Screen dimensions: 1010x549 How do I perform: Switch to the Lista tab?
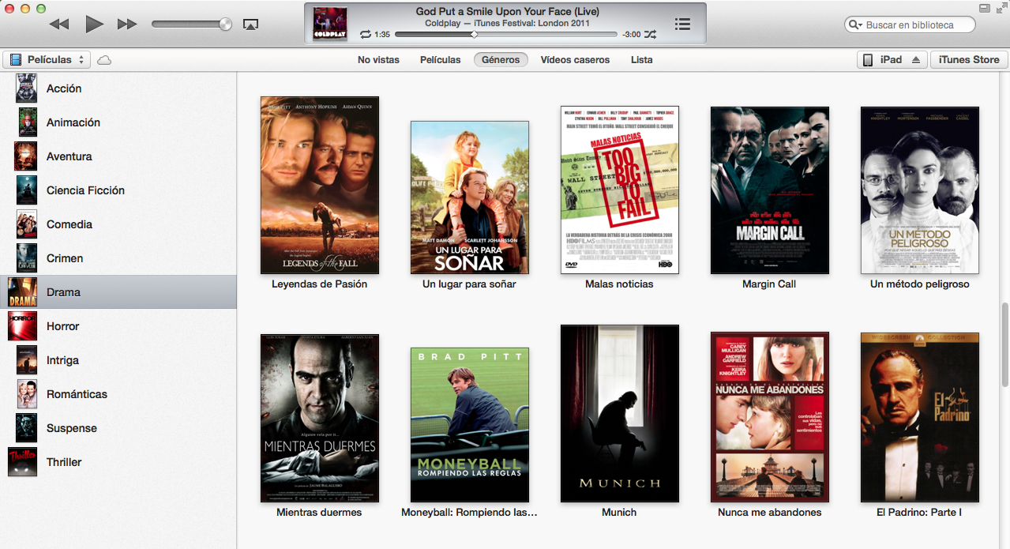point(641,60)
